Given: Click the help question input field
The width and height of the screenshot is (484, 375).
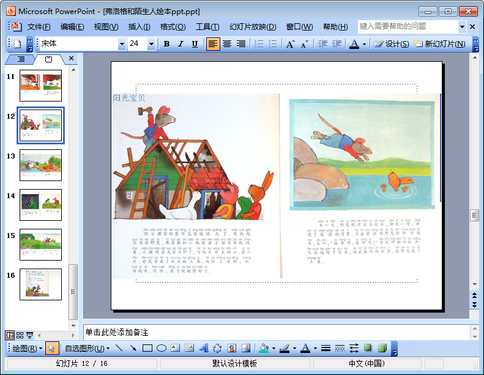Looking at the screenshot, I should tap(408, 27).
